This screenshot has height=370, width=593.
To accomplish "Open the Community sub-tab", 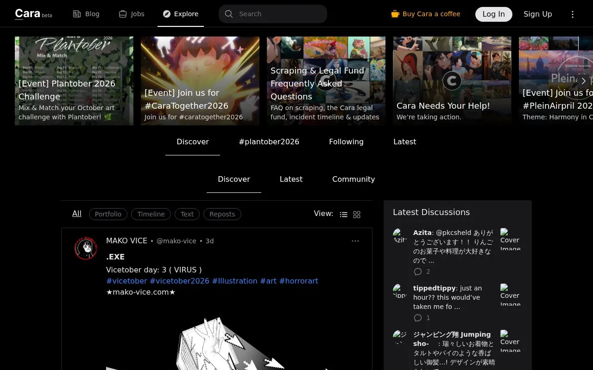I will [353, 179].
